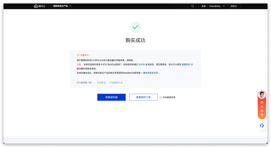Select the 备案 menu item
The height and width of the screenshot is (147, 271).
pos(203,6)
